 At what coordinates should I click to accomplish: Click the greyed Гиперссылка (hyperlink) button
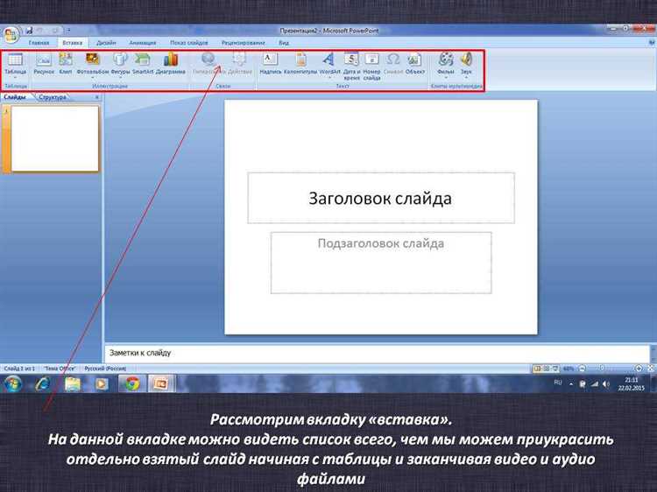coord(208,64)
